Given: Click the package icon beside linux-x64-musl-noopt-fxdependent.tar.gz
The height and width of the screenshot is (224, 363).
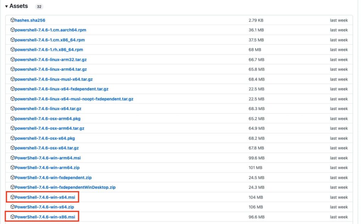Looking at the screenshot, I should (12, 99).
